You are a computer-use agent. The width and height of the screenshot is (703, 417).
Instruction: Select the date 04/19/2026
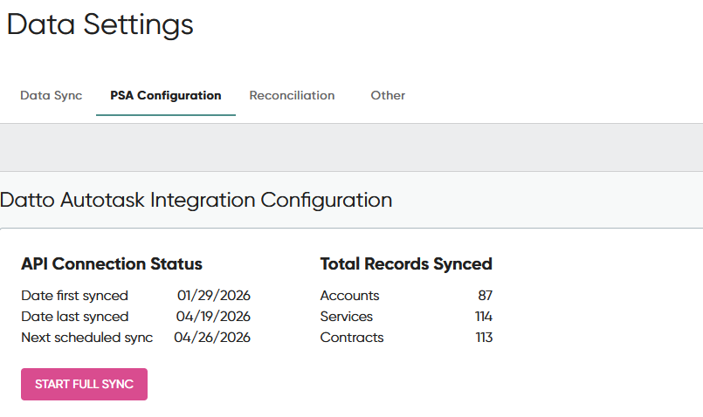[x=213, y=317]
